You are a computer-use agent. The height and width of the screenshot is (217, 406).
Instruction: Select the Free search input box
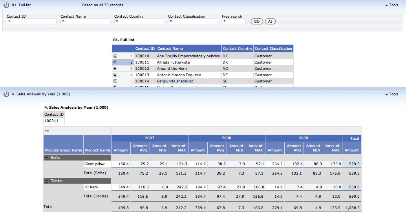(234, 22)
